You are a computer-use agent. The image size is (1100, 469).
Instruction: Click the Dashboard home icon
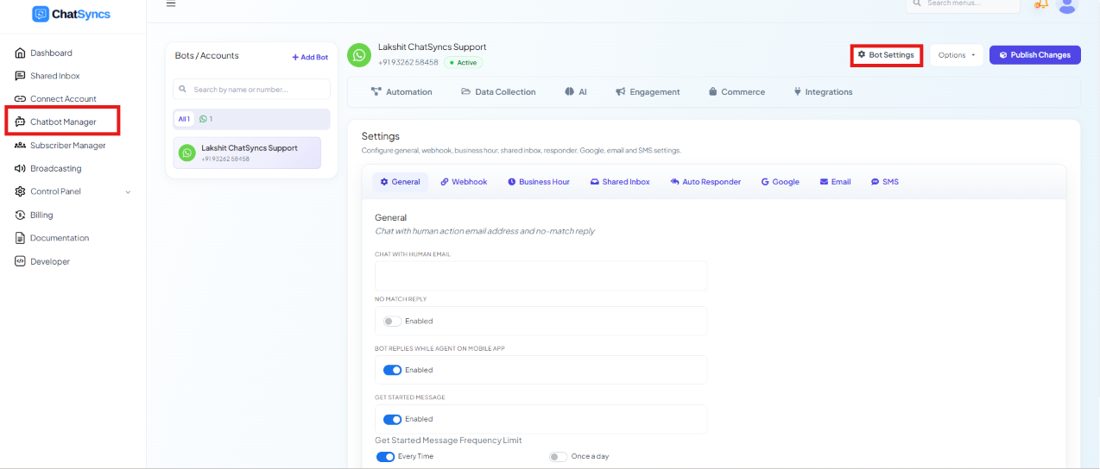[x=21, y=53]
